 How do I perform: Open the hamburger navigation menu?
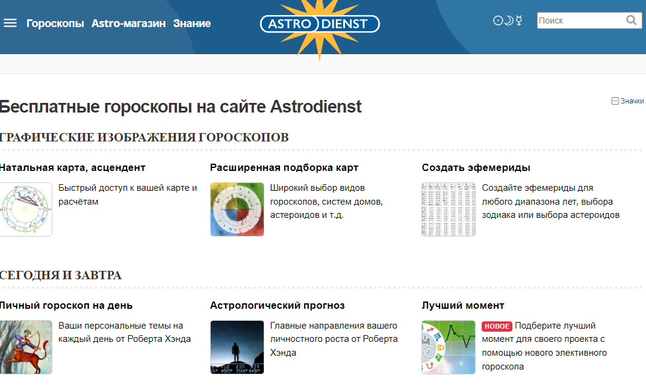[x=10, y=23]
